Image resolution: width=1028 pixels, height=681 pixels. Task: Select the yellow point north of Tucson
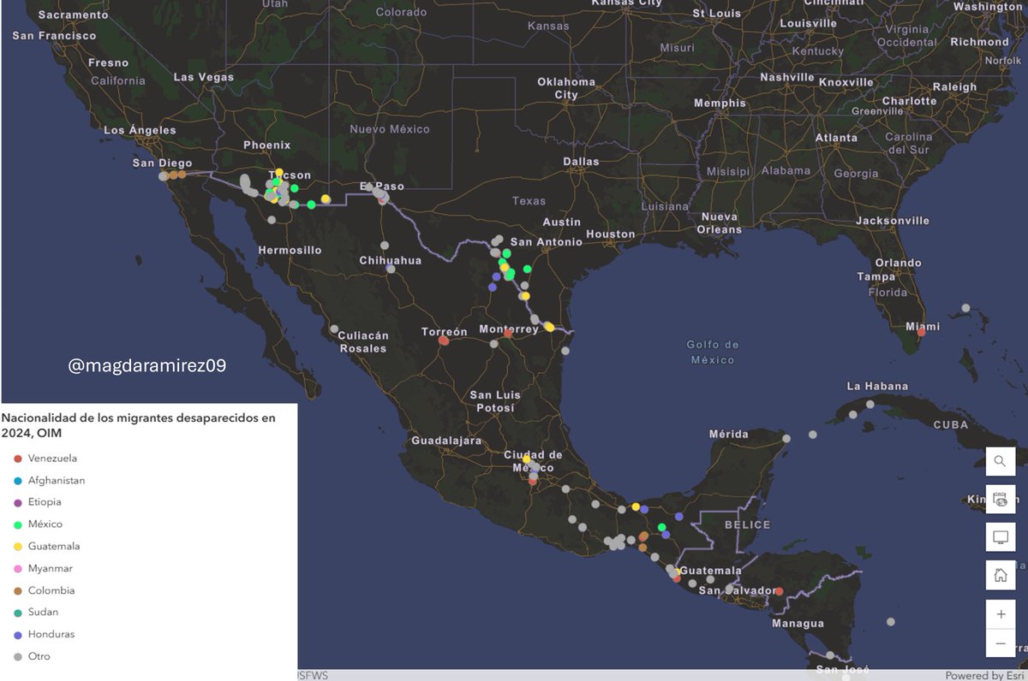pos(279,172)
